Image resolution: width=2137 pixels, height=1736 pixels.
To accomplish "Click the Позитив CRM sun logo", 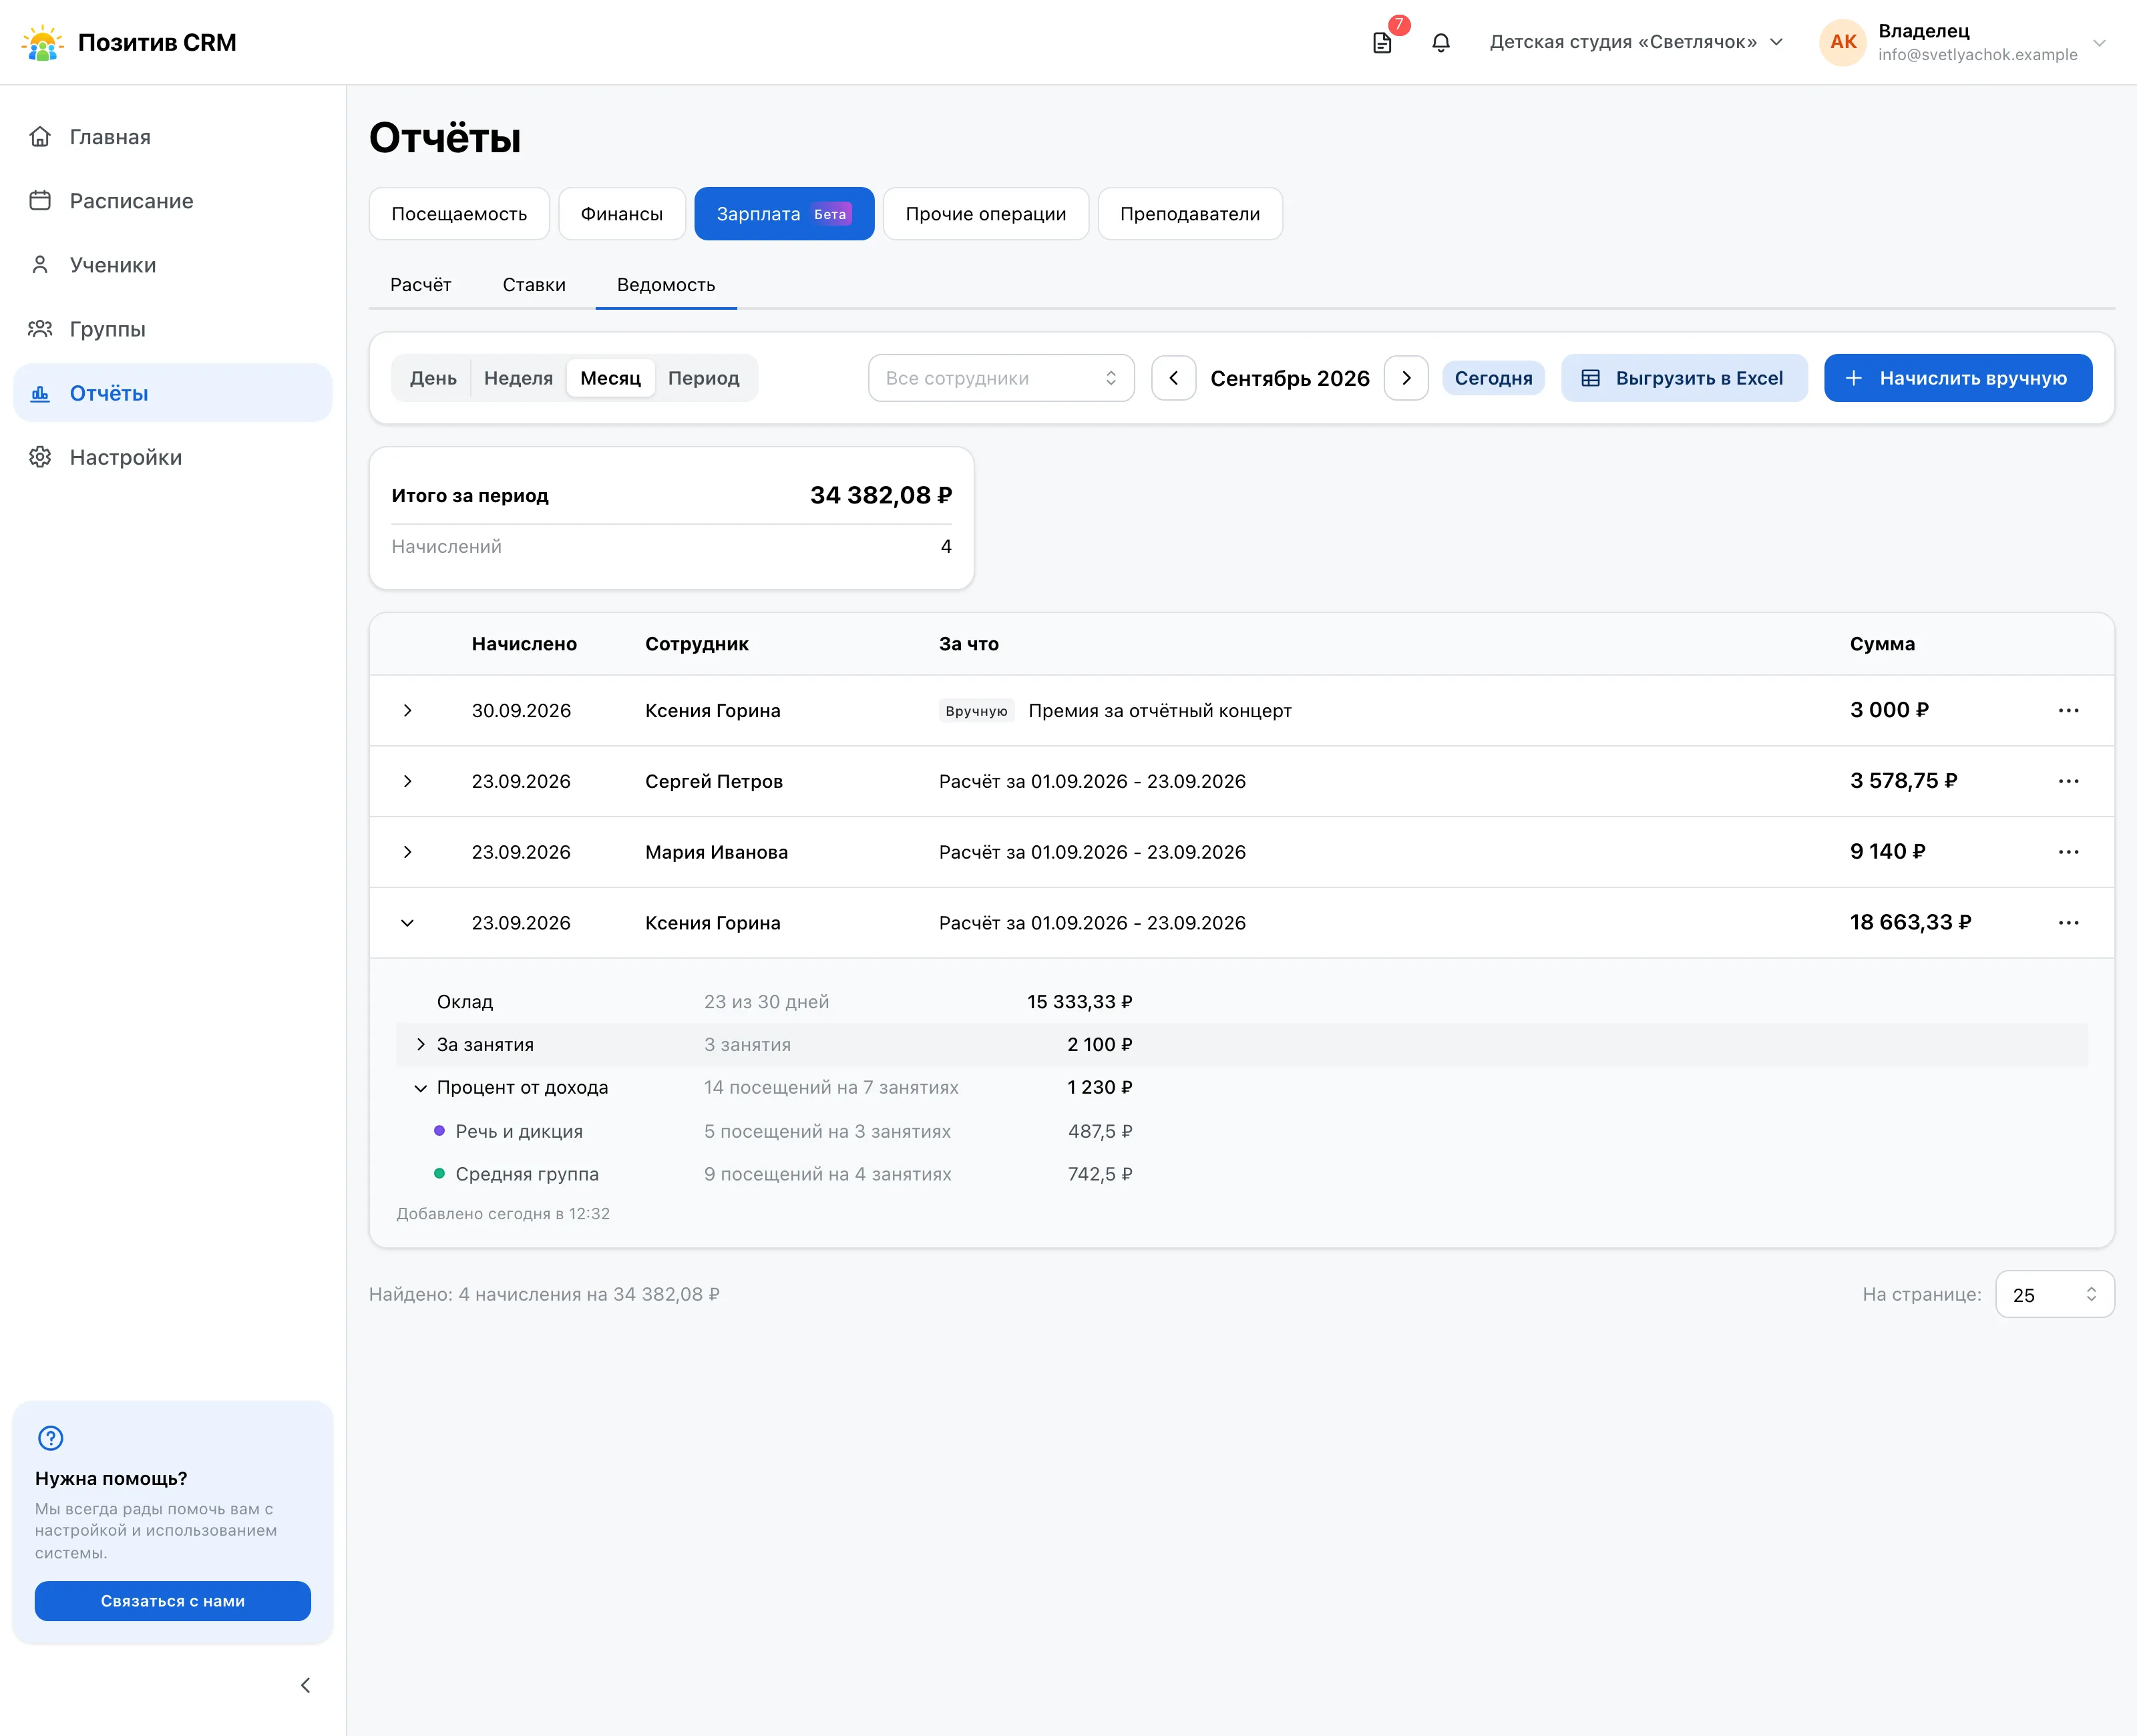I will coord(42,43).
